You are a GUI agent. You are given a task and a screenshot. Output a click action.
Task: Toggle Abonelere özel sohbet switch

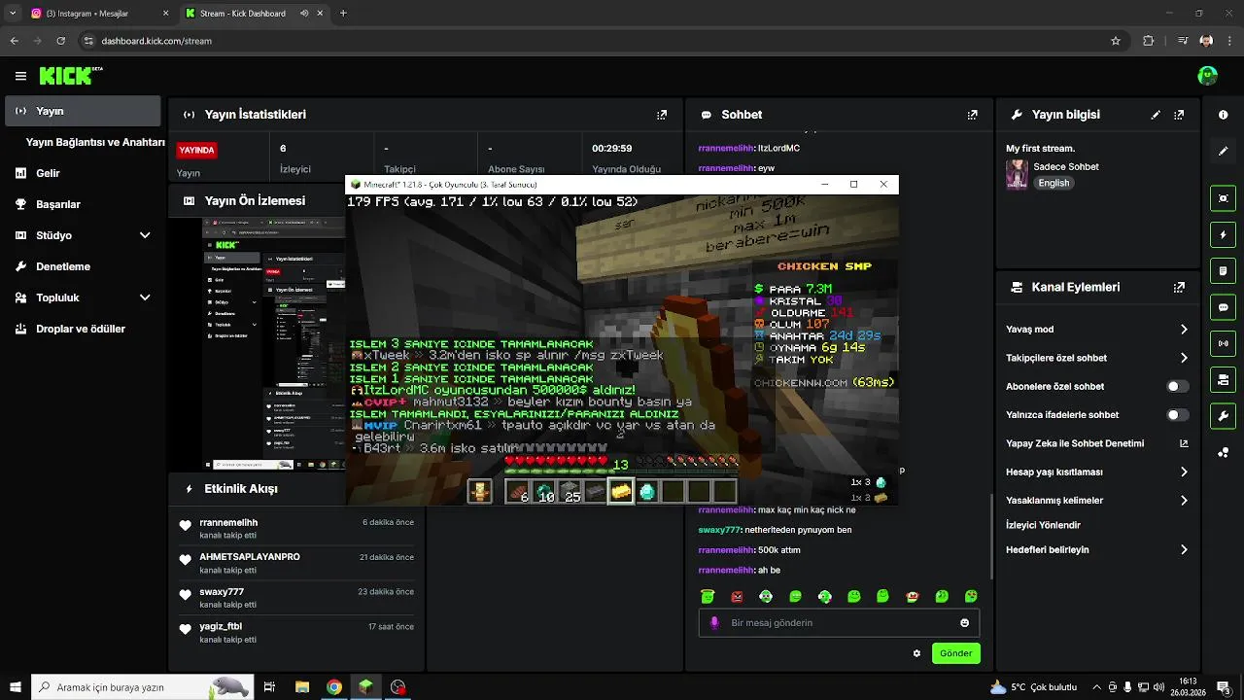pos(1177,386)
